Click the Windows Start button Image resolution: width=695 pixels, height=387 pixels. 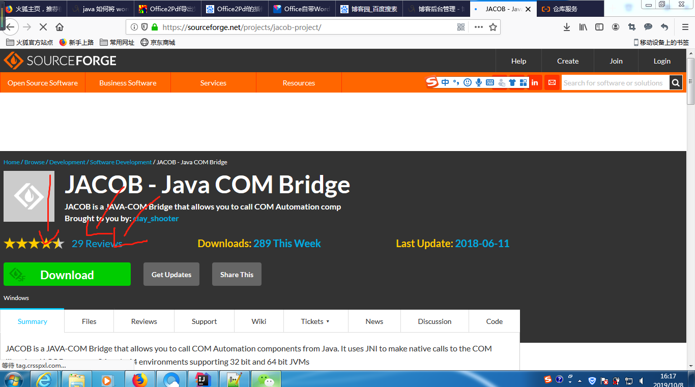pos(13,379)
